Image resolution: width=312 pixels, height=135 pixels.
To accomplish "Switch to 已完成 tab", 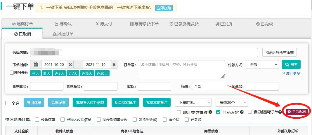I will click(x=264, y=24).
